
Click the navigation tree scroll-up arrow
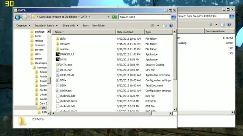pos(49,31)
